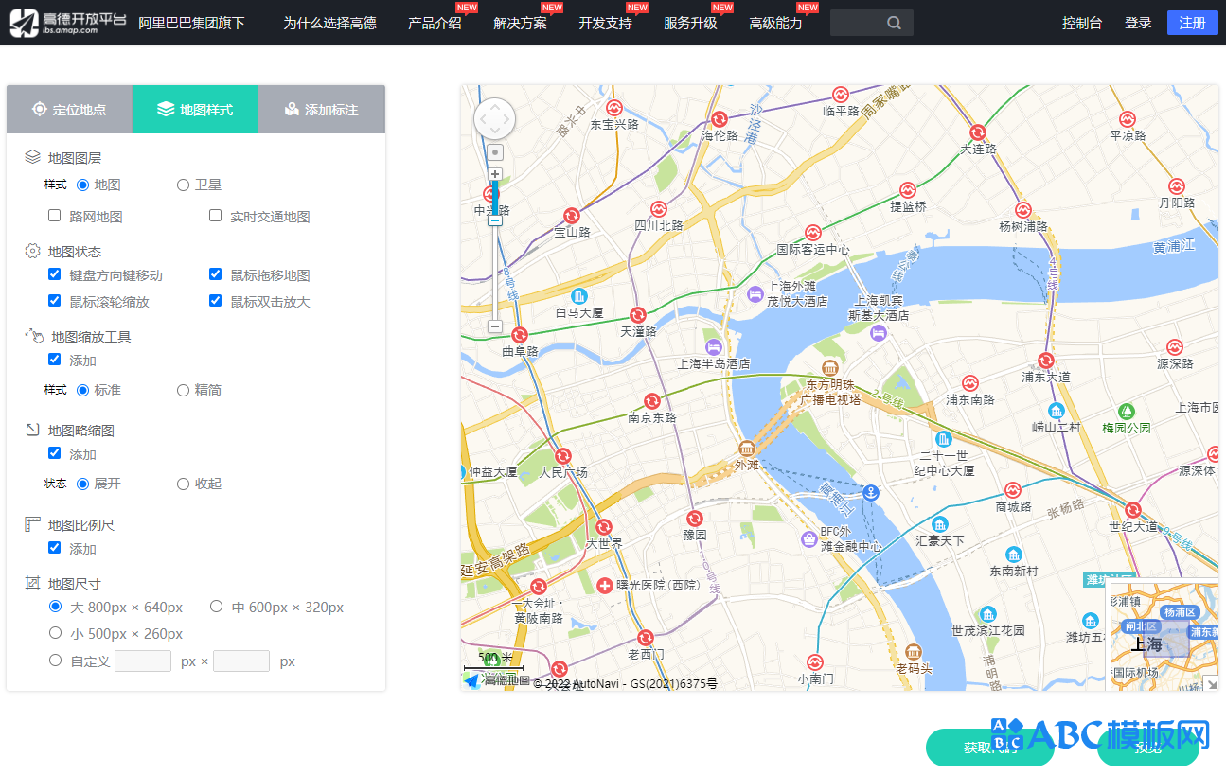Click the zoom slider track lower part
1226x775 pixels.
click(494, 273)
